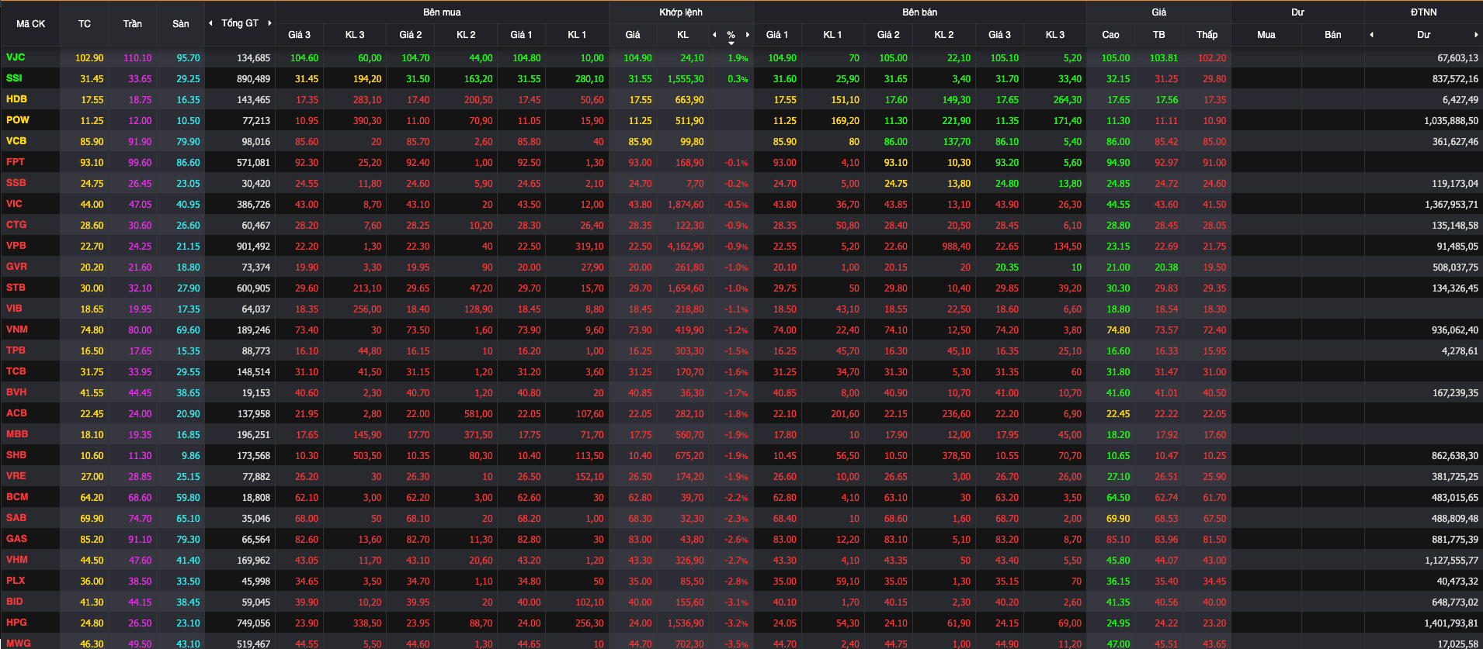This screenshot has width=1483, height=649.
Task: Click VPB matched volume 4,162,90
Action: pos(686,247)
